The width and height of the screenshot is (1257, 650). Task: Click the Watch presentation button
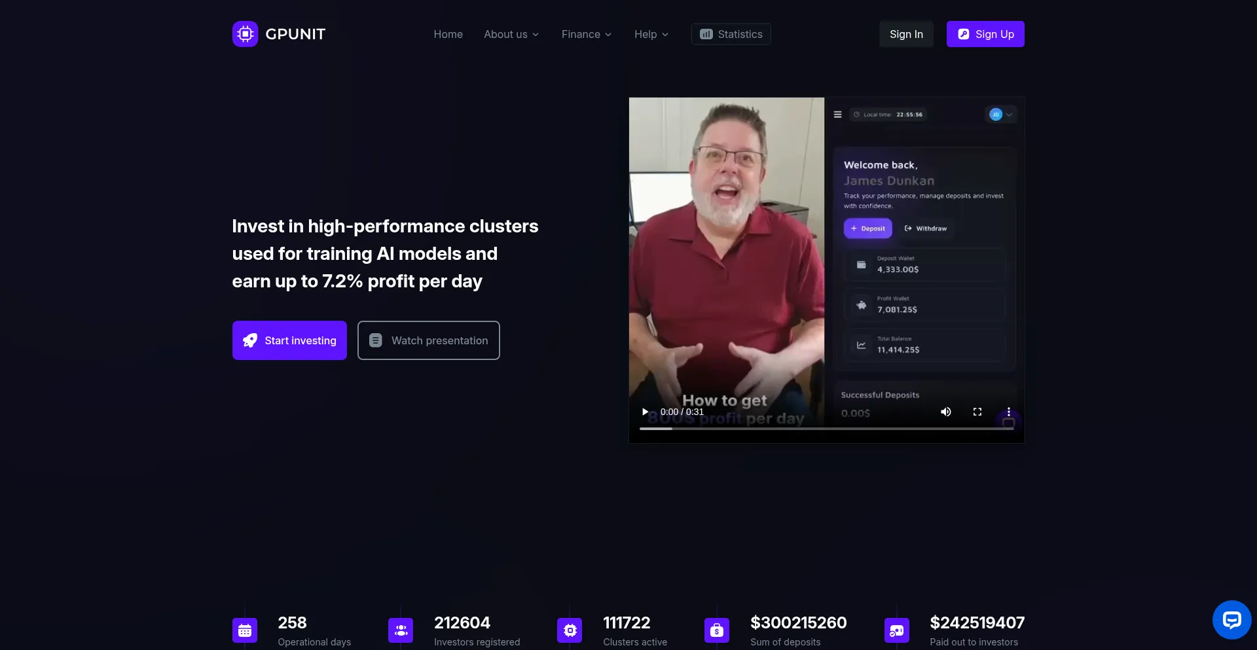pyautogui.click(x=428, y=340)
